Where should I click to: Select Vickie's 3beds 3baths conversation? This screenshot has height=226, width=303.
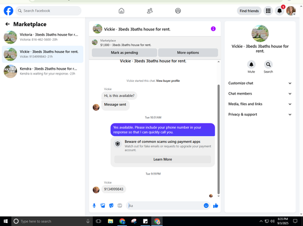point(42,54)
